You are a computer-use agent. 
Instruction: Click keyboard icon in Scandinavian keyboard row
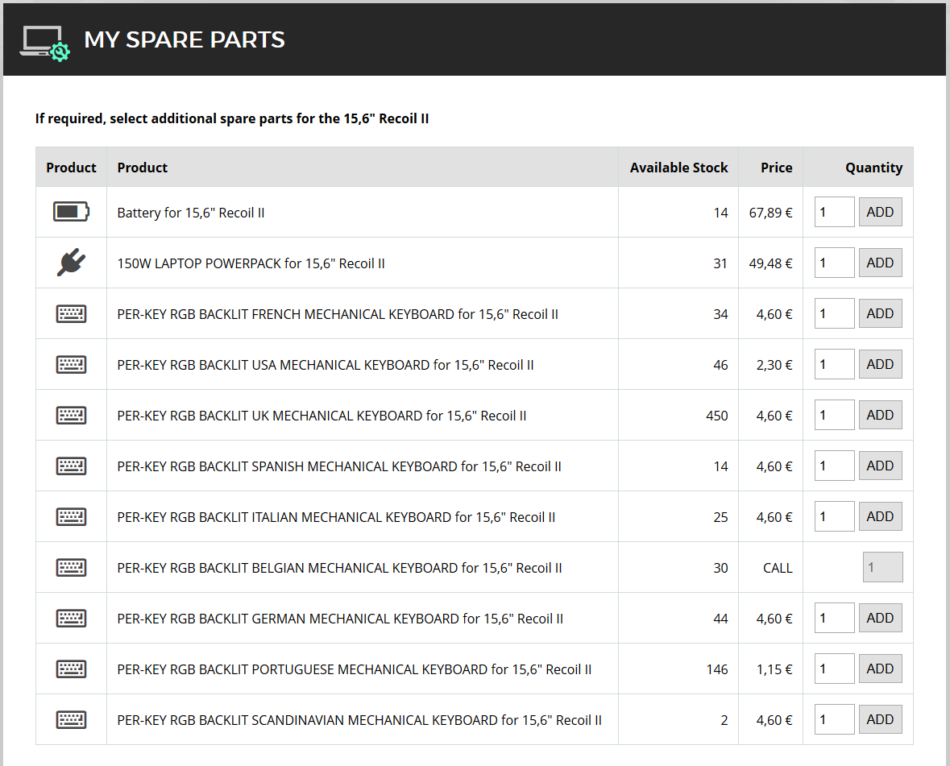coord(71,720)
